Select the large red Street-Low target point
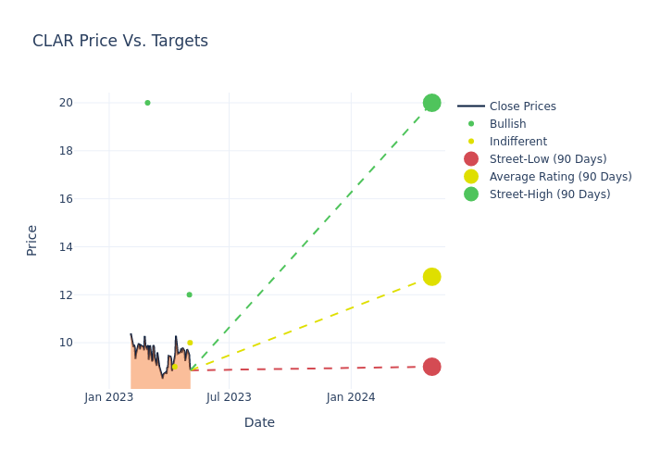The width and height of the screenshot is (648, 463). (x=431, y=367)
